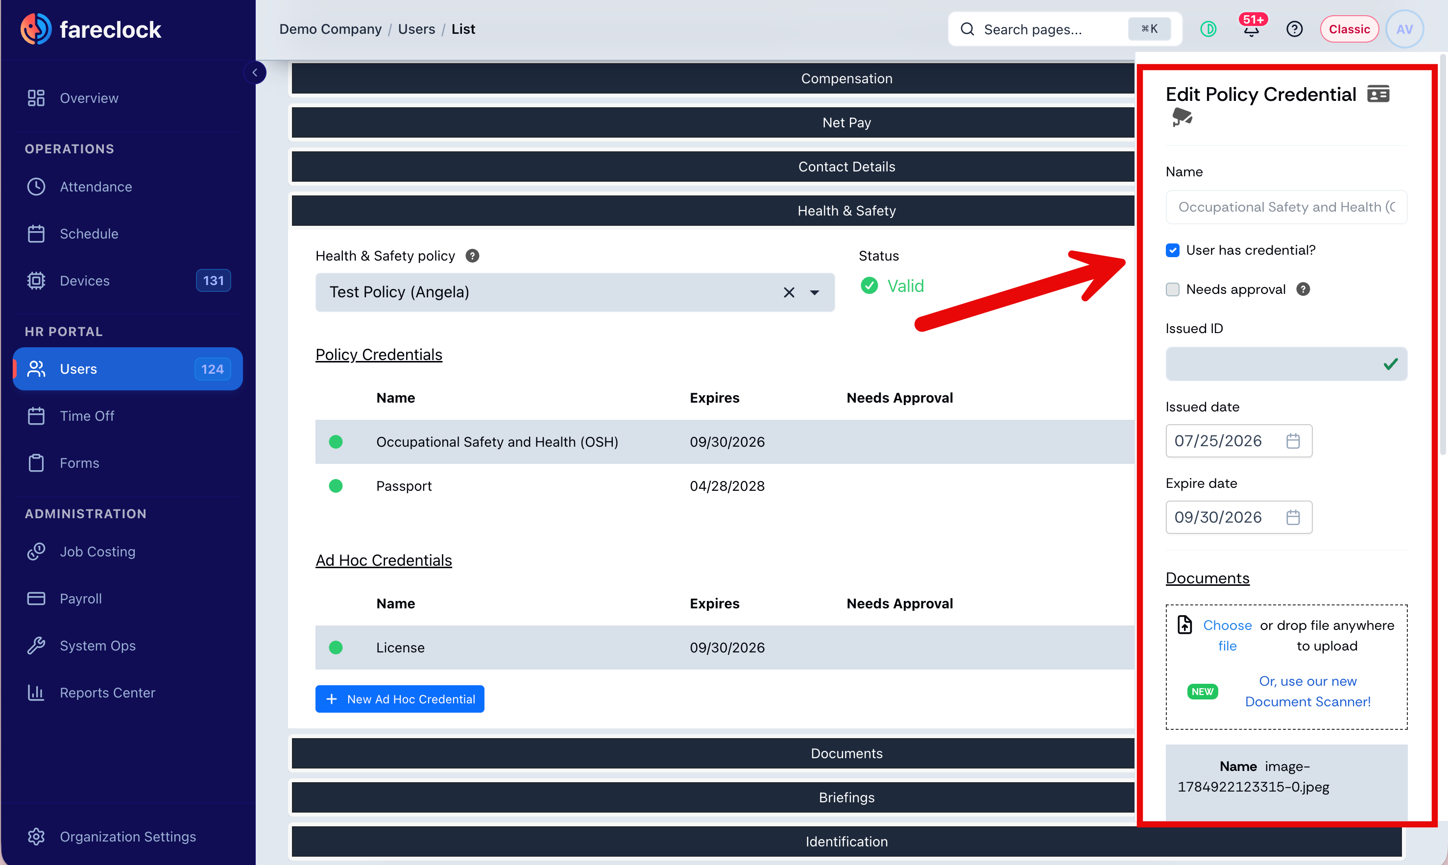1448x865 pixels.
Task: Enable the Needs approval checkbox
Action: coord(1172,289)
